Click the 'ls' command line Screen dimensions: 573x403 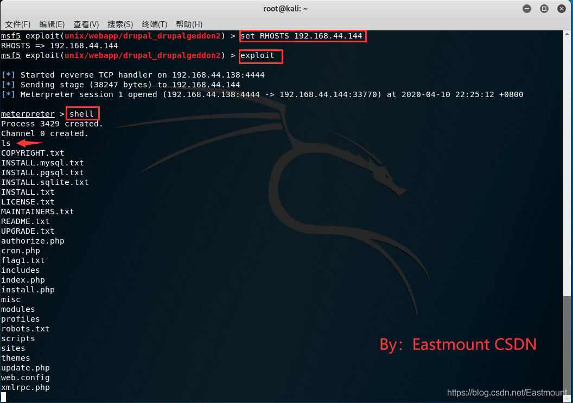[6, 143]
